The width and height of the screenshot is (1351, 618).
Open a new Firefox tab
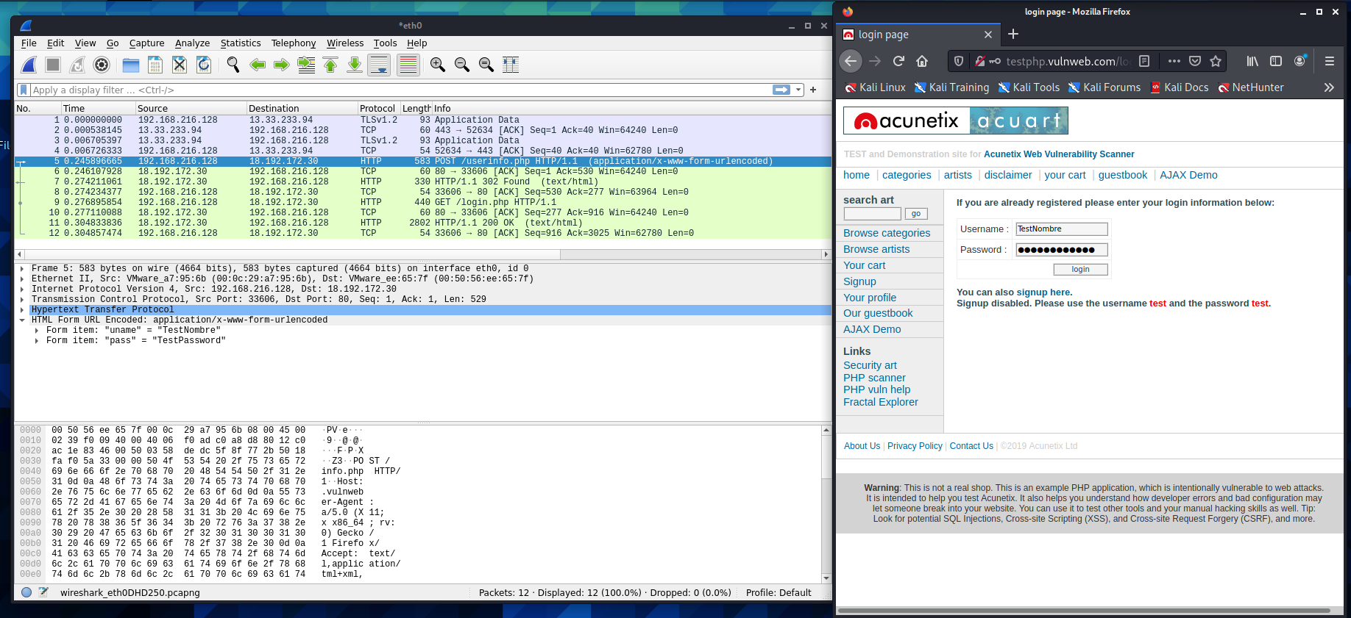pos(1013,34)
